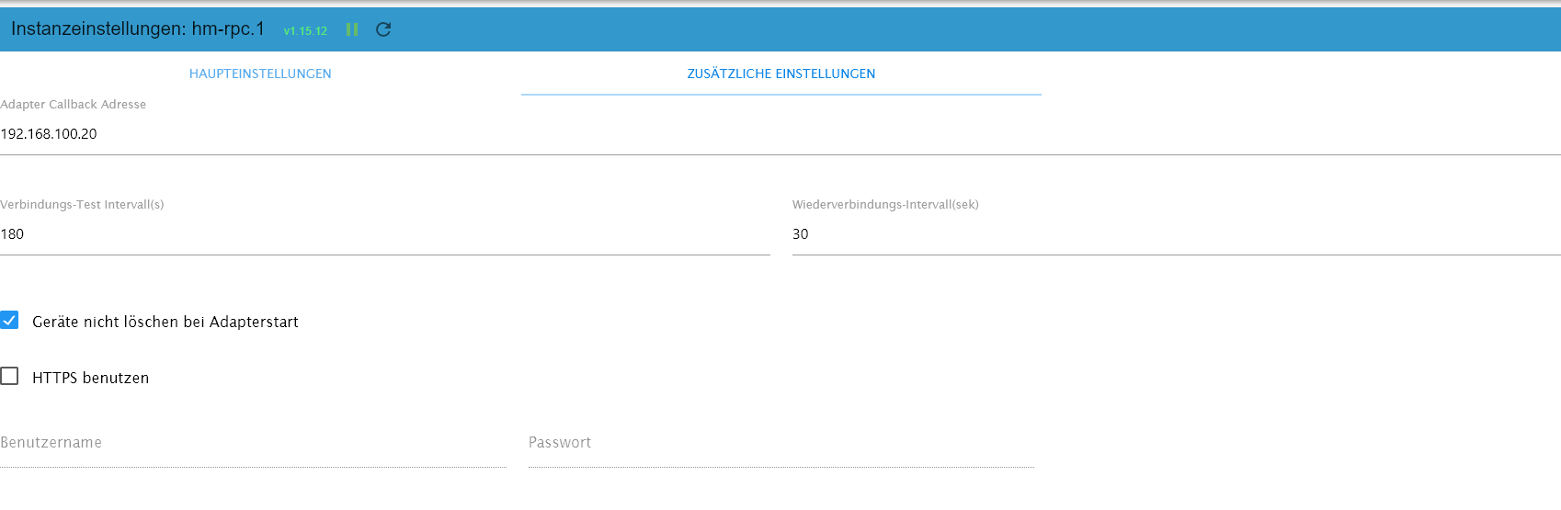Click the 192.168.100.20 address value
Viewport: 1561px width, 510px height.
coord(49,134)
